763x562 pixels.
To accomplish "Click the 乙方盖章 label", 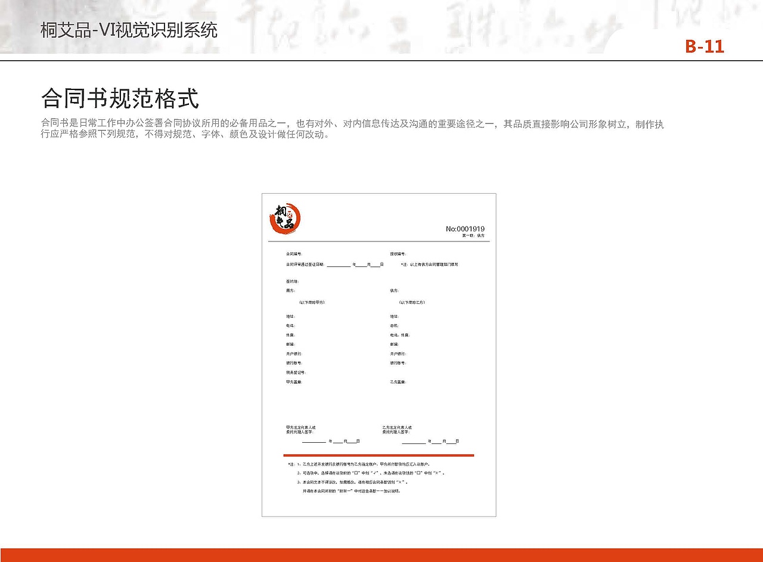I will [x=398, y=381].
